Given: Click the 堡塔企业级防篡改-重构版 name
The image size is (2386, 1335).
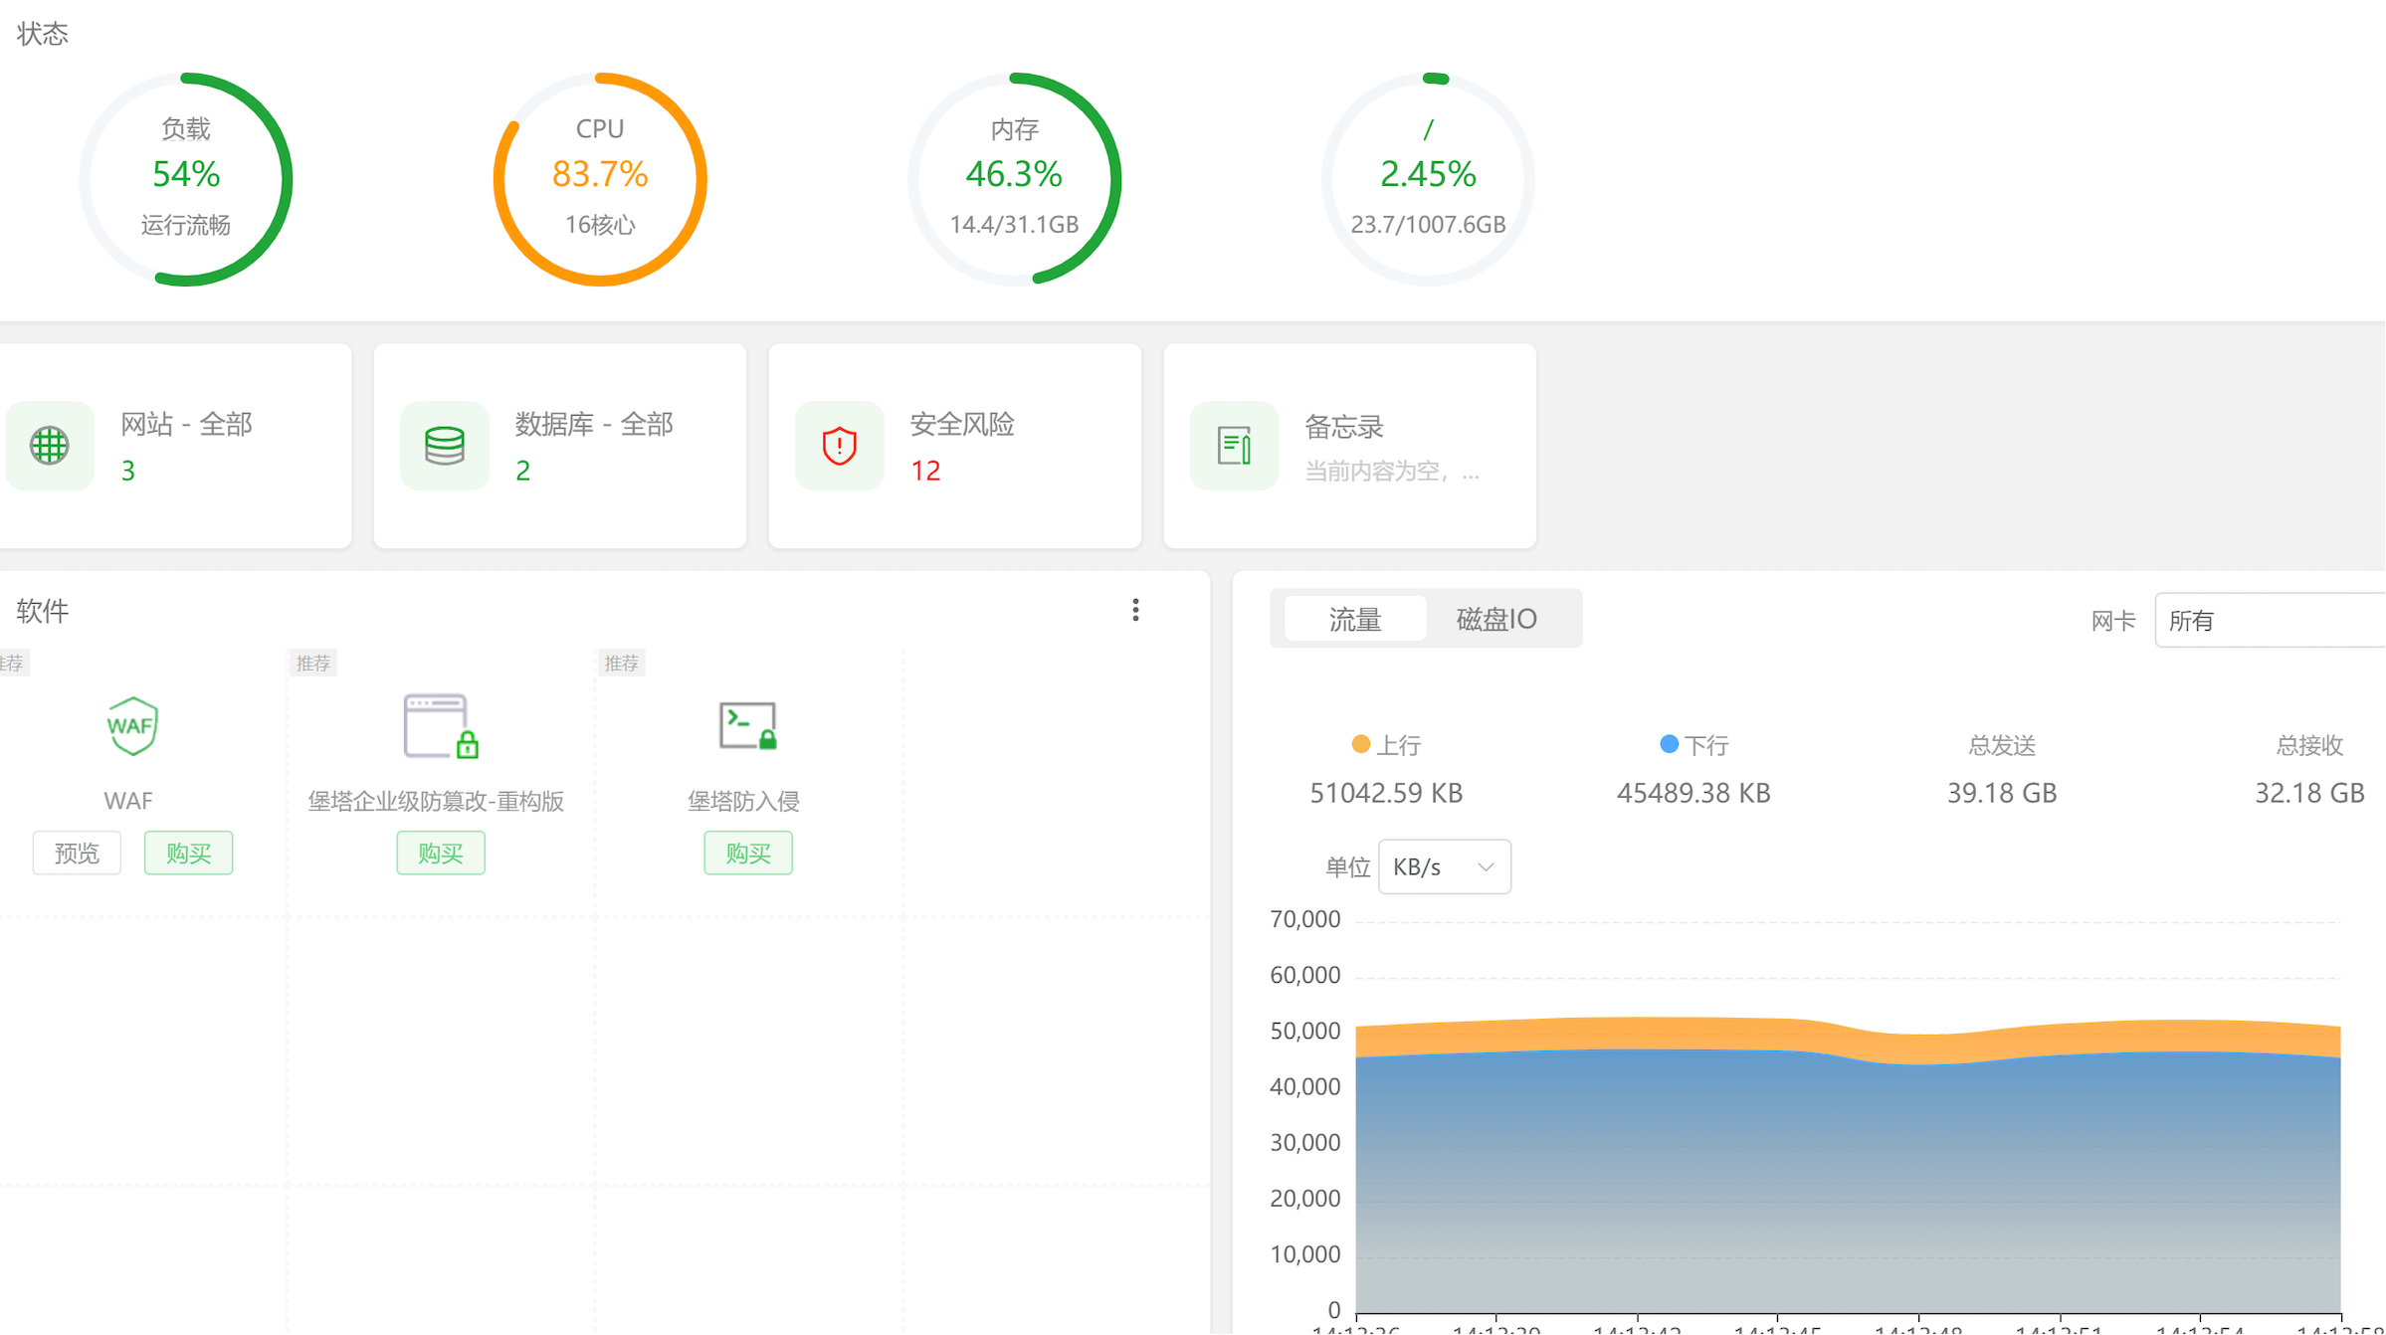Looking at the screenshot, I should pos(436,802).
